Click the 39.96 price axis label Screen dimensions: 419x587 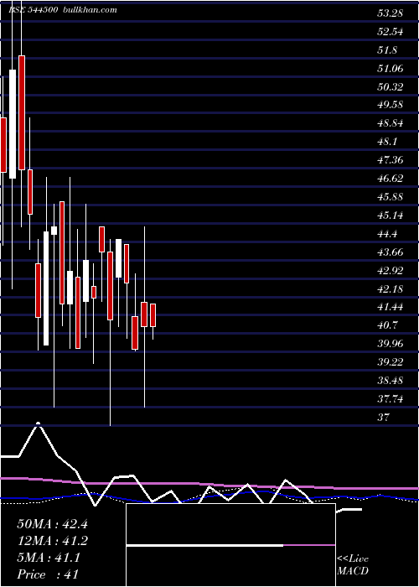[391, 344]
